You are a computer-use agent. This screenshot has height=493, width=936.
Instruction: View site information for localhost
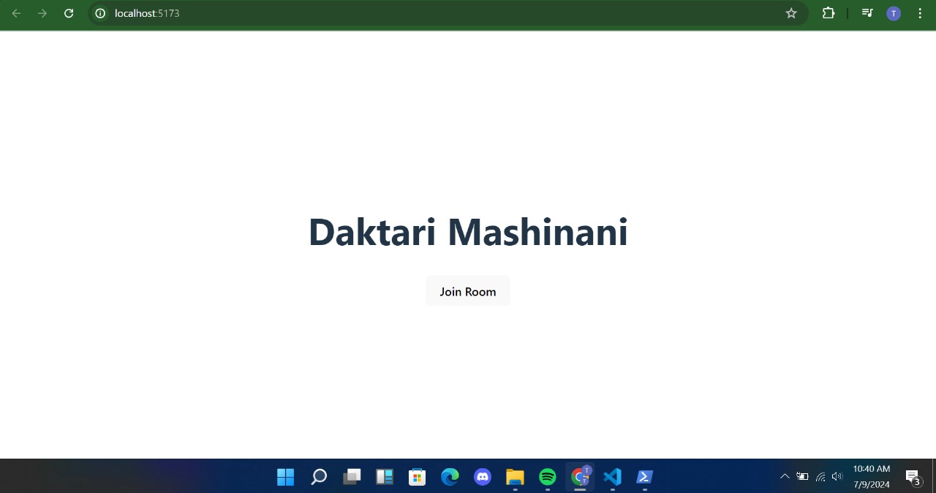pyautogui.click(x=100, y=13)
